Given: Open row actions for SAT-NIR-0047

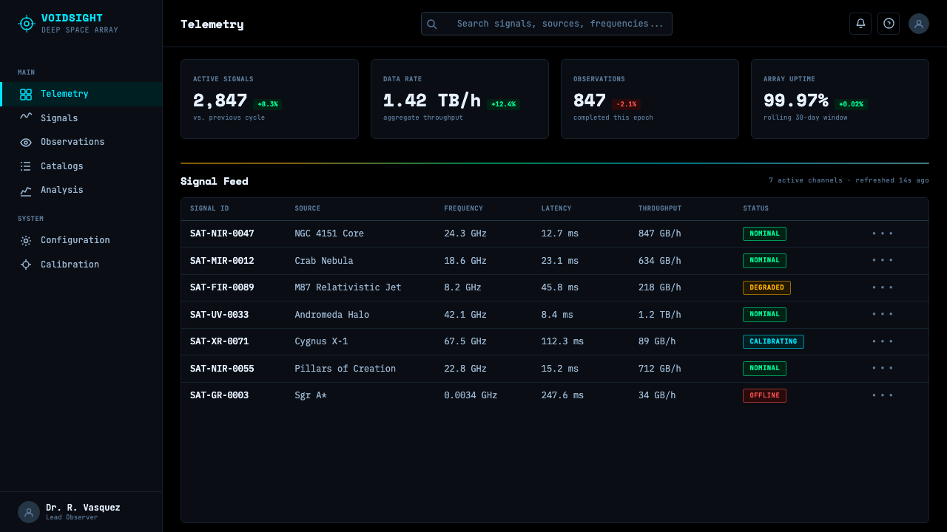Looking at the screenshot, I should tap(883, 233).
